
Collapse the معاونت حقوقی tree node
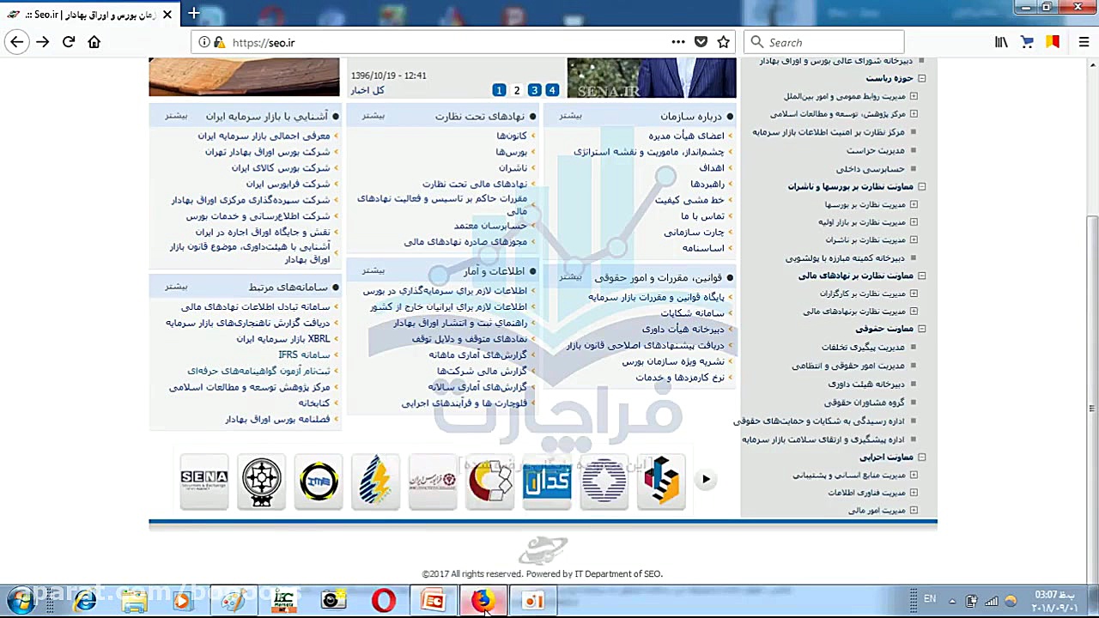[921, 329]
